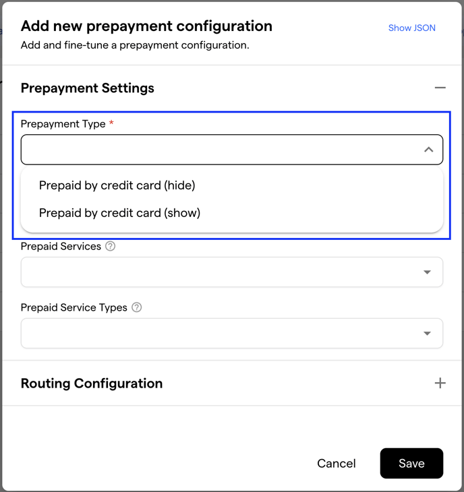Click the Prepaid Services help icon
The image size is (464, 492).
tap(110, 246)
